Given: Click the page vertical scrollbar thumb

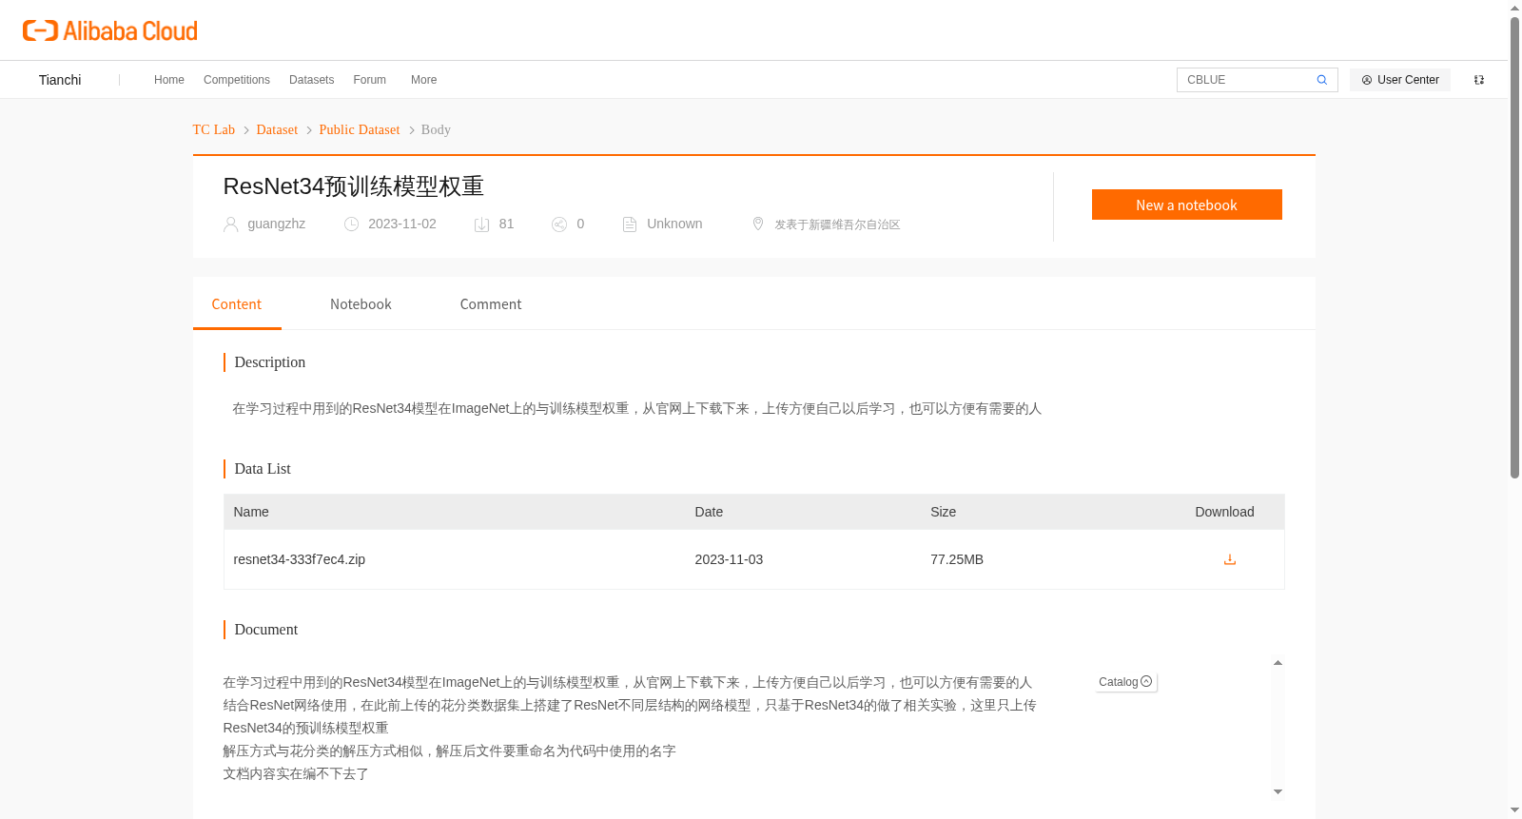Looking at the screenshot, I should pyautogui.click(x=1514, y=247).
